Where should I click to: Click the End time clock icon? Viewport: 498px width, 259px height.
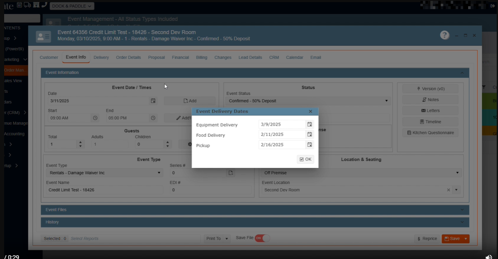coord(153,118)
